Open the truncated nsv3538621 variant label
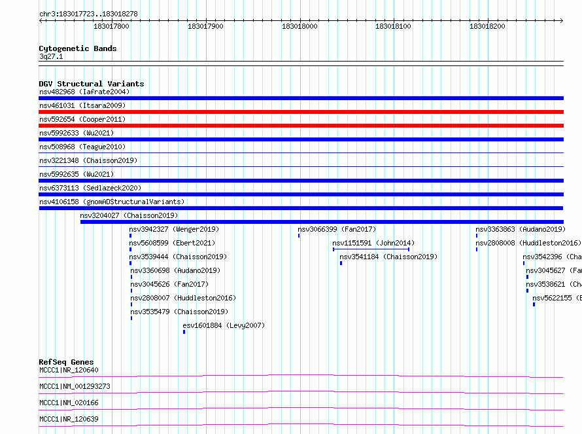582x434 pixels. click(x=554, y=284)
